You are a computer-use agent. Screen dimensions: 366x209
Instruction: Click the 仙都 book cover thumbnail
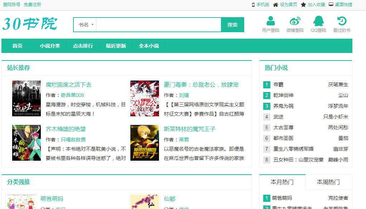pyautogui.click(x=144, y=202)
